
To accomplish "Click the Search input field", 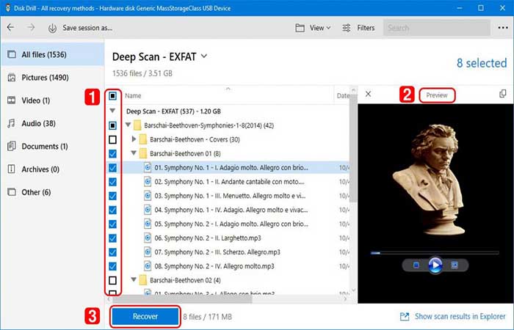I will (x=437, y=28).
